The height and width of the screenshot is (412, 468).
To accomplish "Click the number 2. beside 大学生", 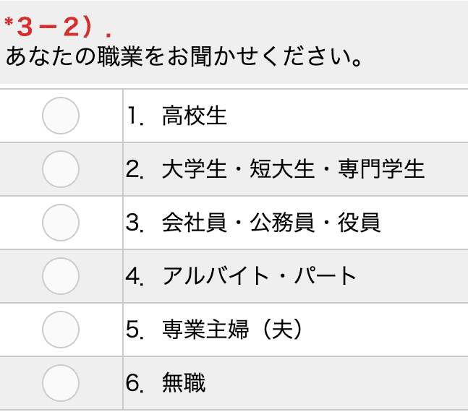I will 135,169.
